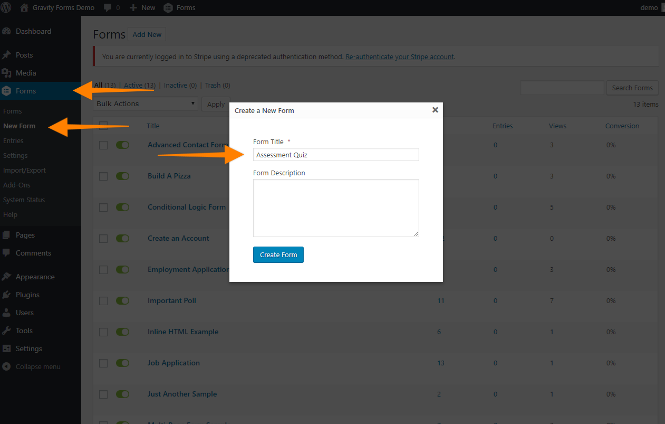
Task: Open the Build A Pizza form
Action: point(169,176)
